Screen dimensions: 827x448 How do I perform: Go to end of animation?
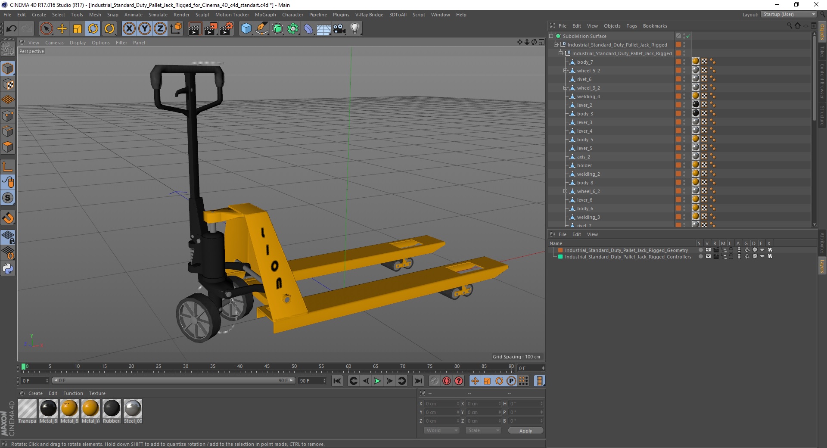[418, 381]
